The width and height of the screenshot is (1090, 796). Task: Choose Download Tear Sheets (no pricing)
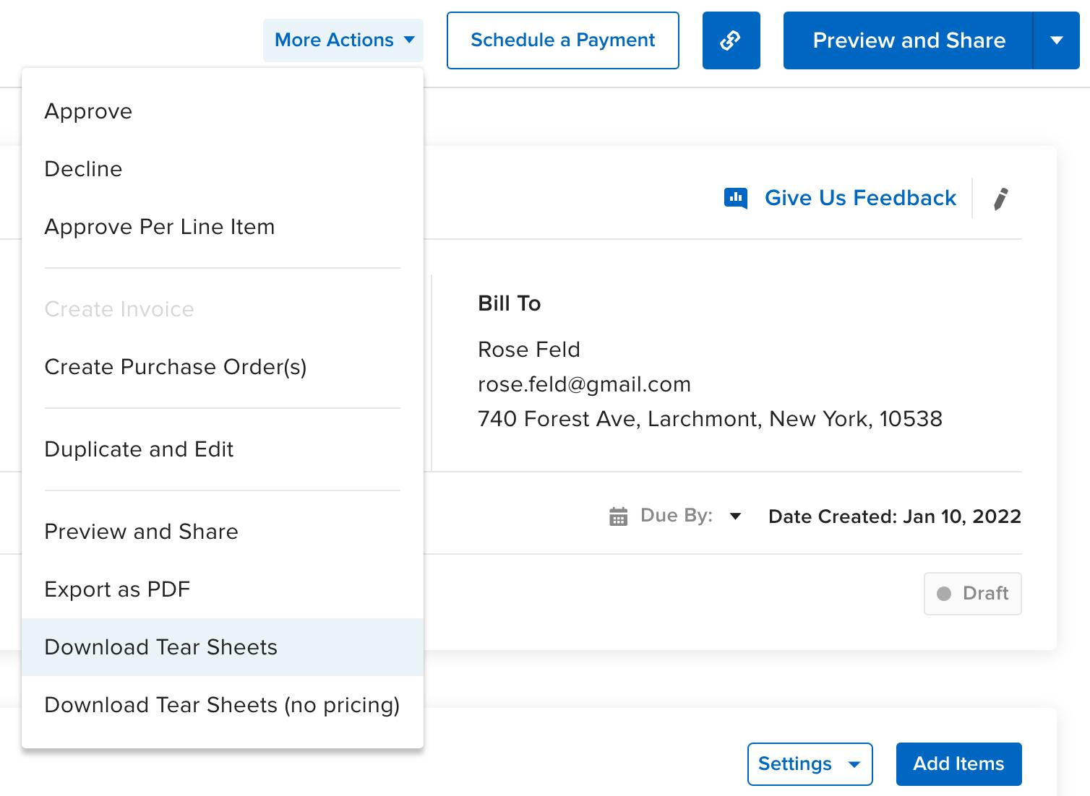coord(222,705)
